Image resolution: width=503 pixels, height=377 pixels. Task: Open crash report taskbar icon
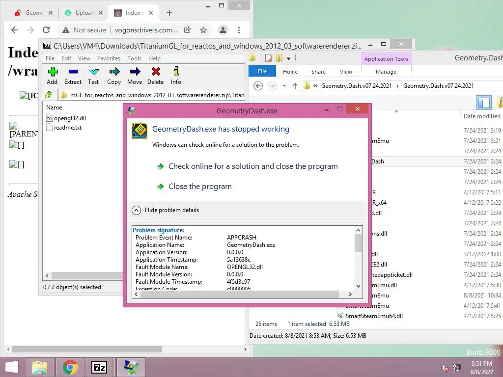(x=131, y=367)
